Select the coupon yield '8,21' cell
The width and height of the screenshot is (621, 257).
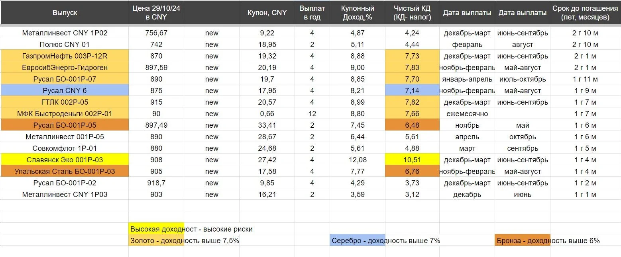tap(358, 91)
